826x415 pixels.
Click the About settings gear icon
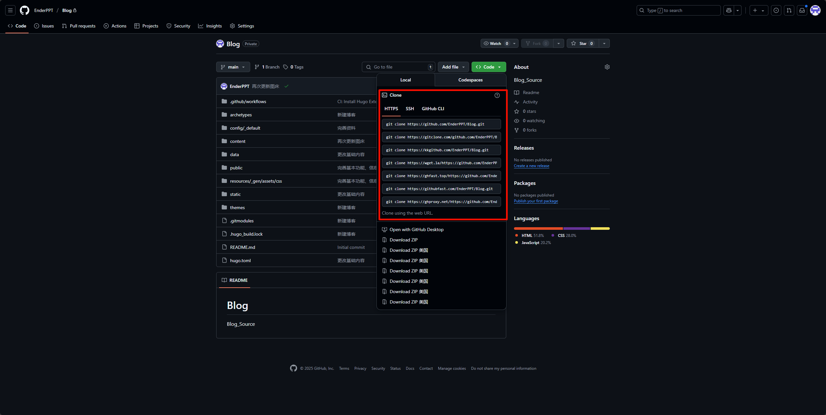(607, 67)
